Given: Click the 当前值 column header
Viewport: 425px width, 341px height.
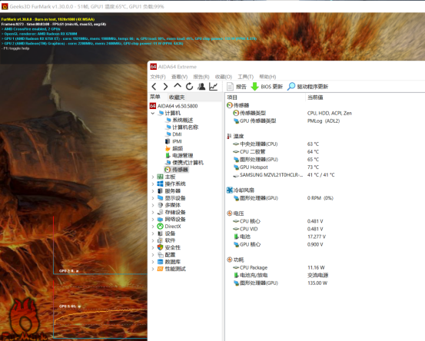Looking at the screenshot, I should click(x=315, y=98).
